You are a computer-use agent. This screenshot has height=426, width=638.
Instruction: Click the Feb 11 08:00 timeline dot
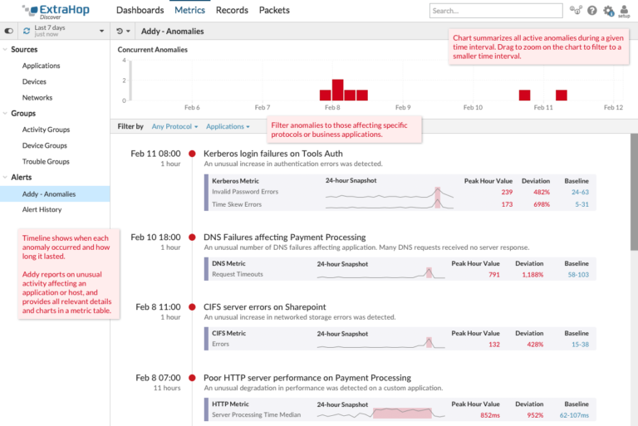click(192, 154)
